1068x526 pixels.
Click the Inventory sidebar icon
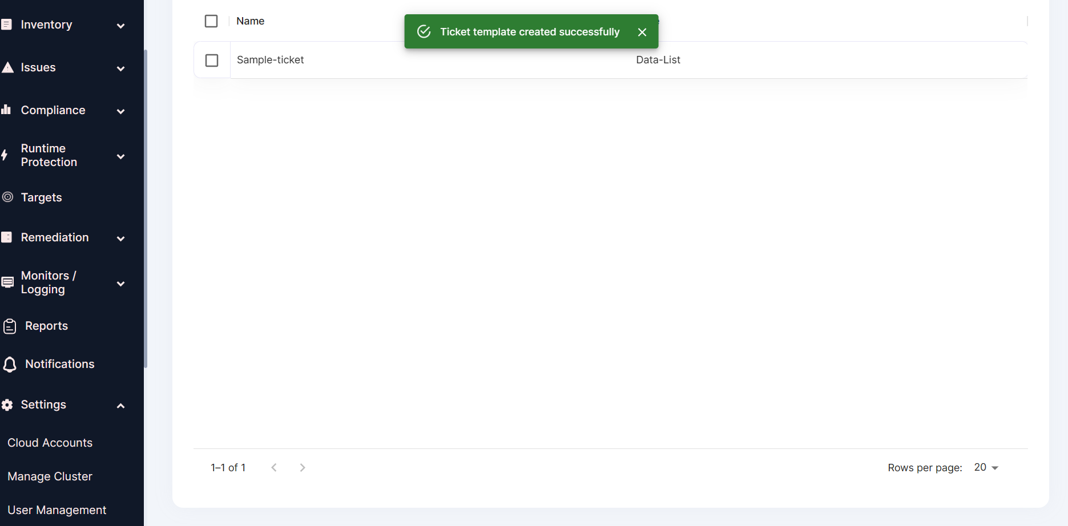(6, 25)
